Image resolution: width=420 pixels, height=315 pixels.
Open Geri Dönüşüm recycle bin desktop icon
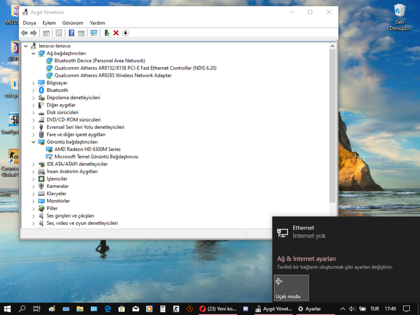click(x=399, y=18)
